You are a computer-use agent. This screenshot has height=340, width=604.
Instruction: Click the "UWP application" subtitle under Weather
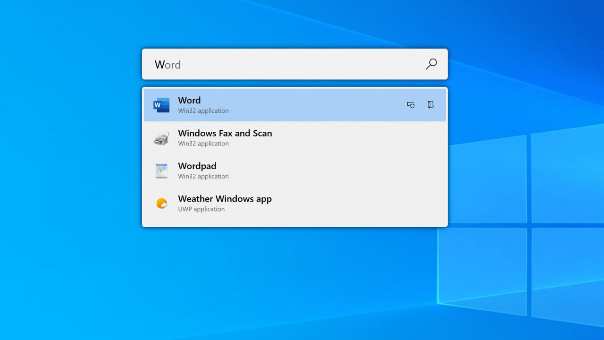(x=201, y=209)
